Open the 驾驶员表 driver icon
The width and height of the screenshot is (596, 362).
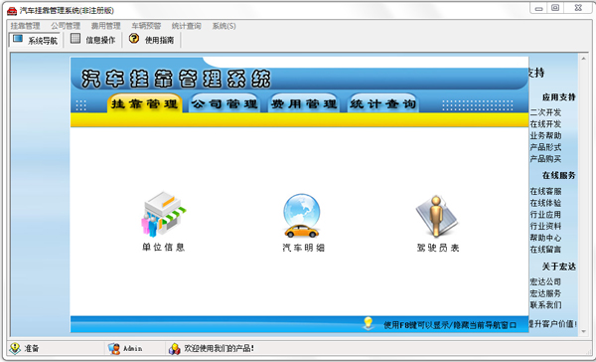[437, 216]
